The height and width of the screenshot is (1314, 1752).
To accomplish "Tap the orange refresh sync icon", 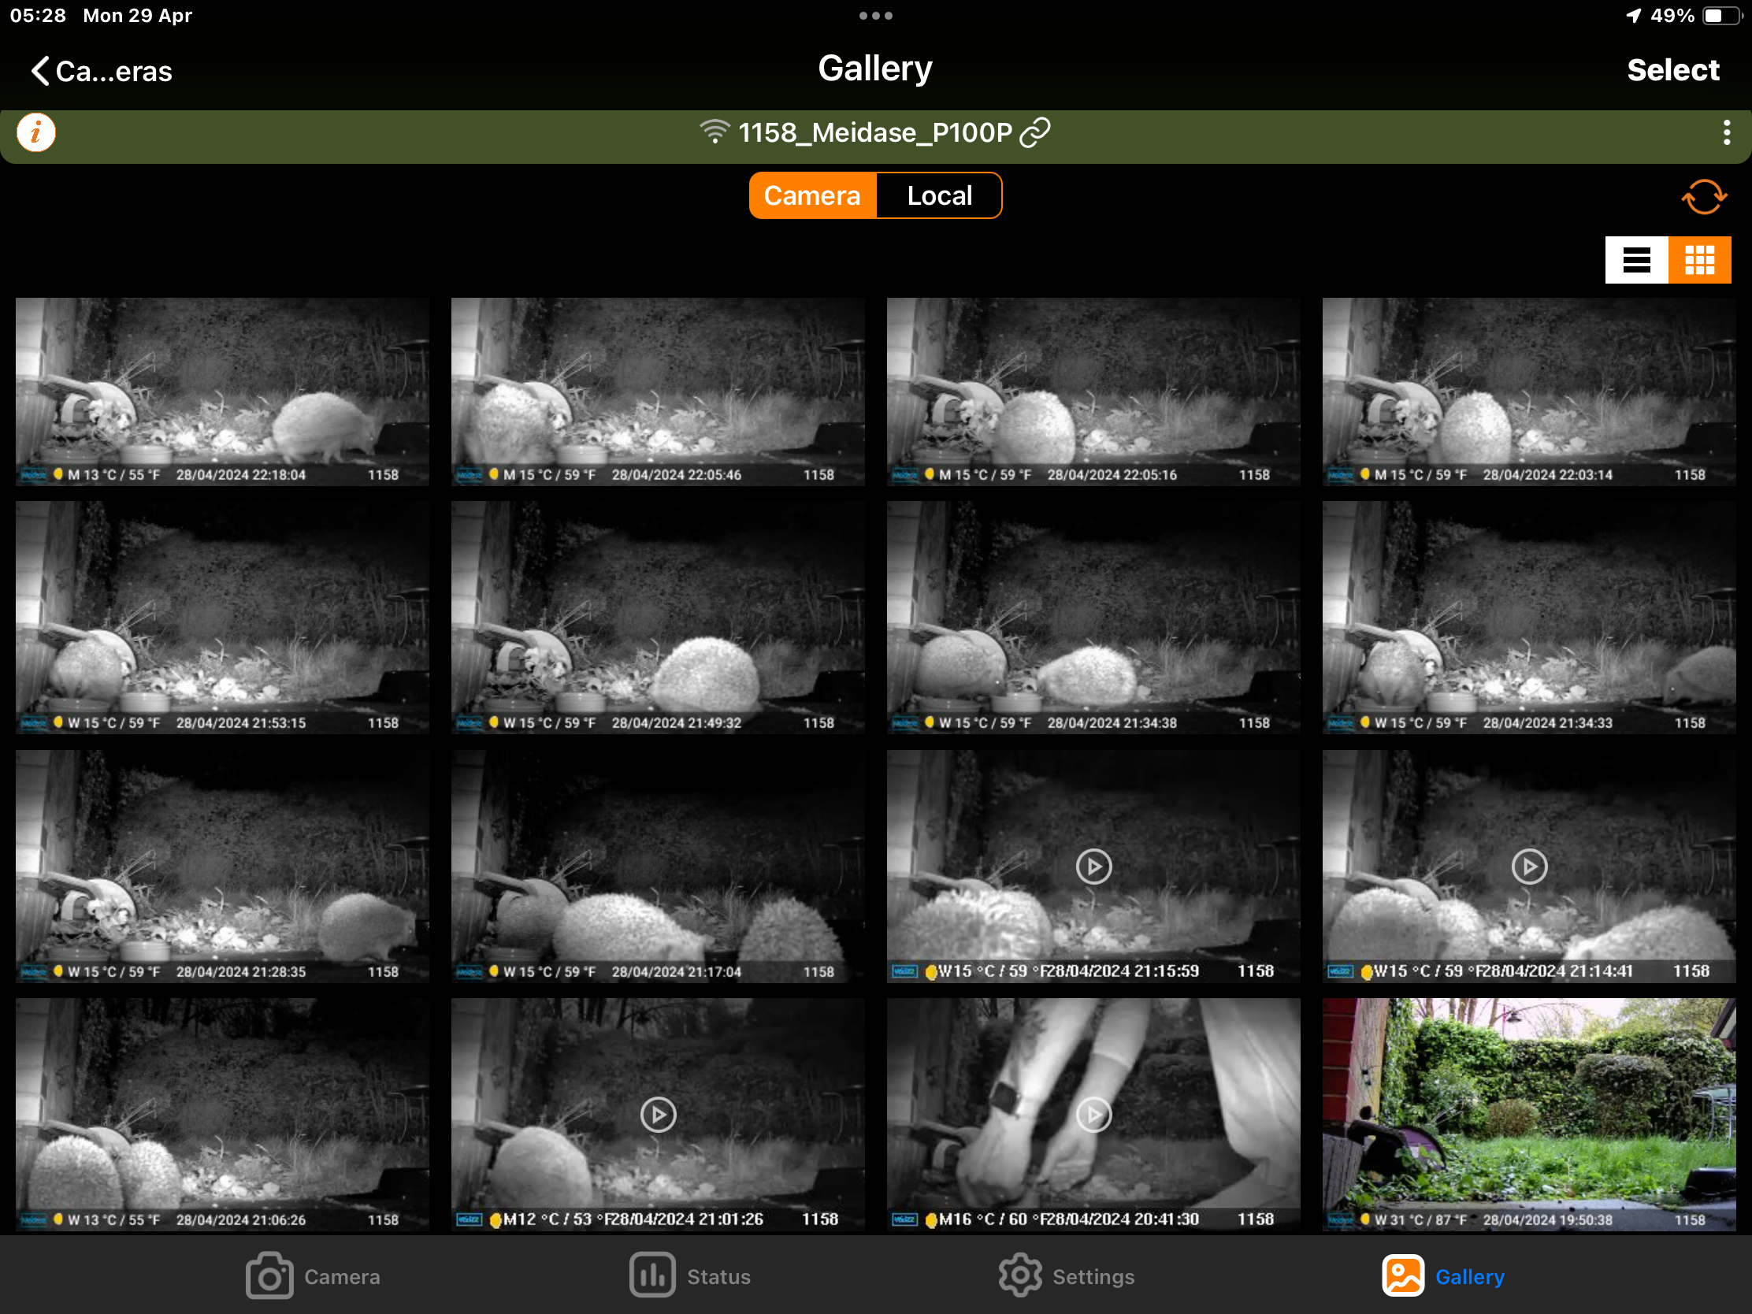I will (1703, 196).
